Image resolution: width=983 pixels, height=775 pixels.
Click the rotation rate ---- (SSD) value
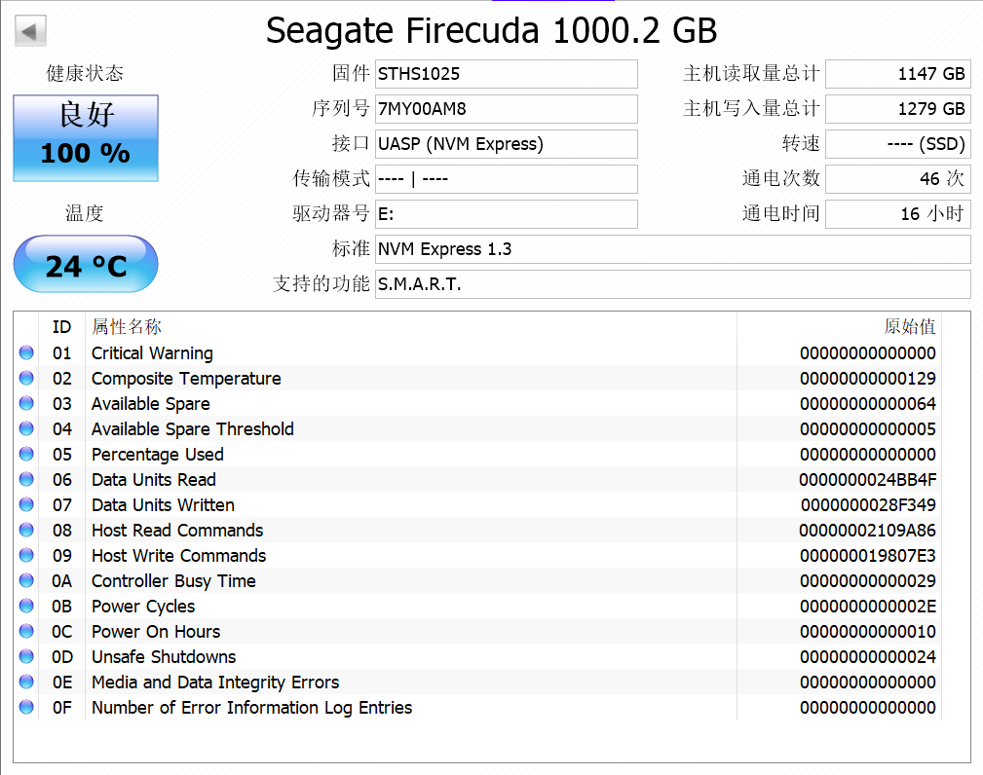click(897, 144)
